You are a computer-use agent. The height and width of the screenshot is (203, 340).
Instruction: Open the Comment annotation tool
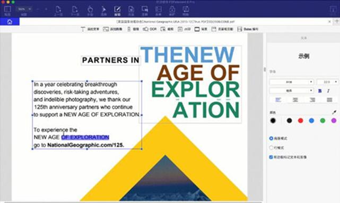(x=145, y=10)
